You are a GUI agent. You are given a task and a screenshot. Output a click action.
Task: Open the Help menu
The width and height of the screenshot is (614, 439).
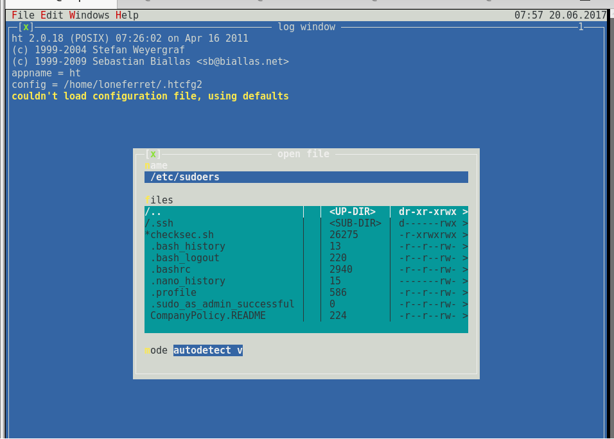(127, 15)
